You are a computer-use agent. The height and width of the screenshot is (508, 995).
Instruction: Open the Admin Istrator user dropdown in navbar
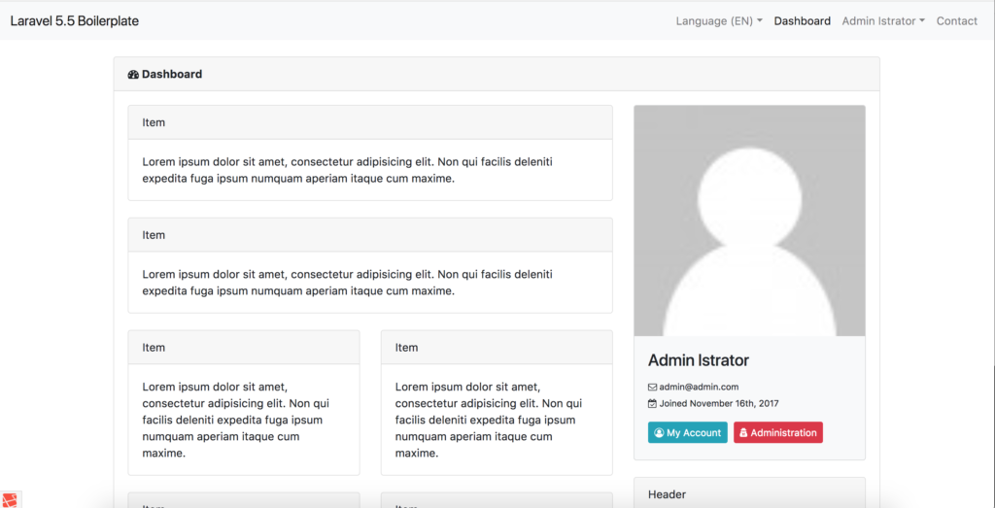pyautogui.click(x=882, y=20)
